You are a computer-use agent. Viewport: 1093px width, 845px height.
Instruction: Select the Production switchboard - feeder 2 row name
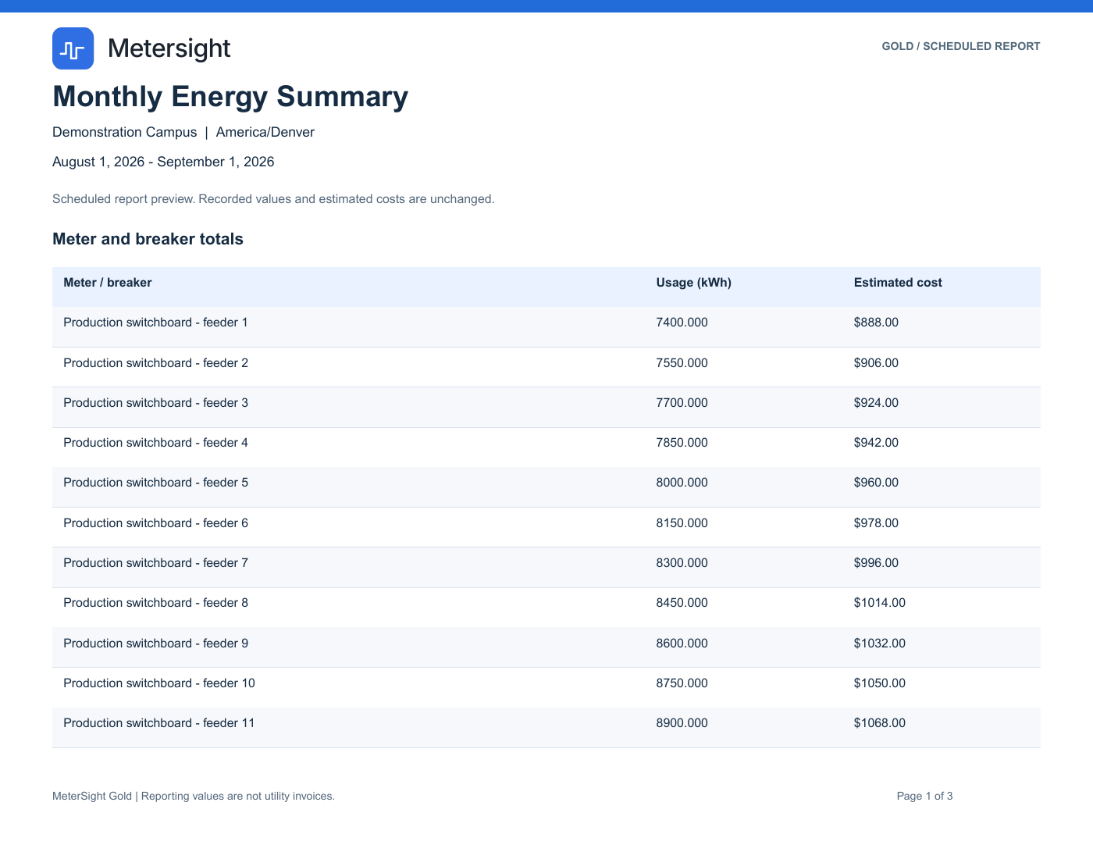(156, 363)
